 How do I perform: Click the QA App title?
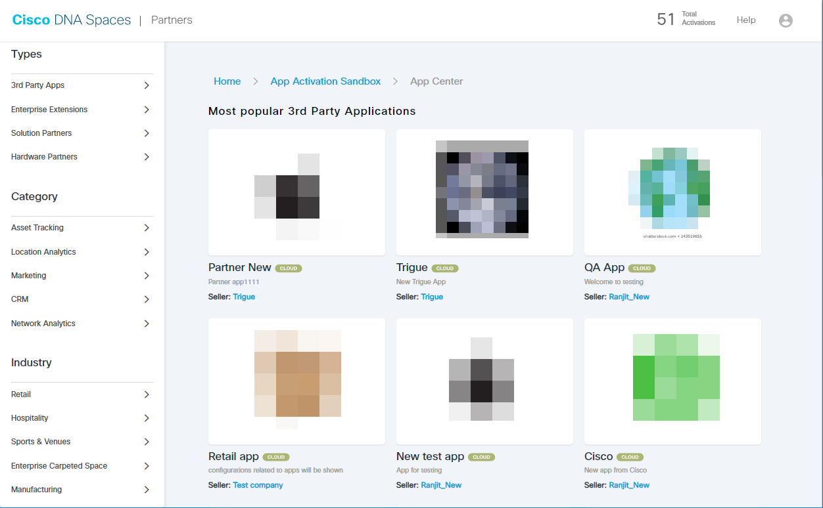coord(604,268)
